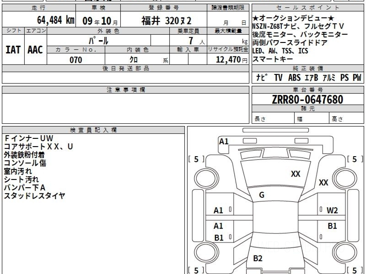
Task: Select the ナビ equipment mark
Action: pyautogui.click(x=262, y=78)
